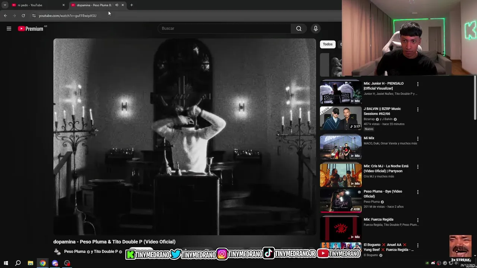Image resolution: width=477 pixels, height=268 pixels.
Task: Click the sidebar scrollbar beside the recommendations
Action: click(x=475, y=98)
